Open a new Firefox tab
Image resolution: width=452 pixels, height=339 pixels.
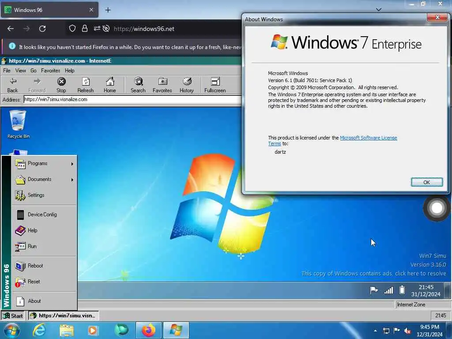coord(108,10)
